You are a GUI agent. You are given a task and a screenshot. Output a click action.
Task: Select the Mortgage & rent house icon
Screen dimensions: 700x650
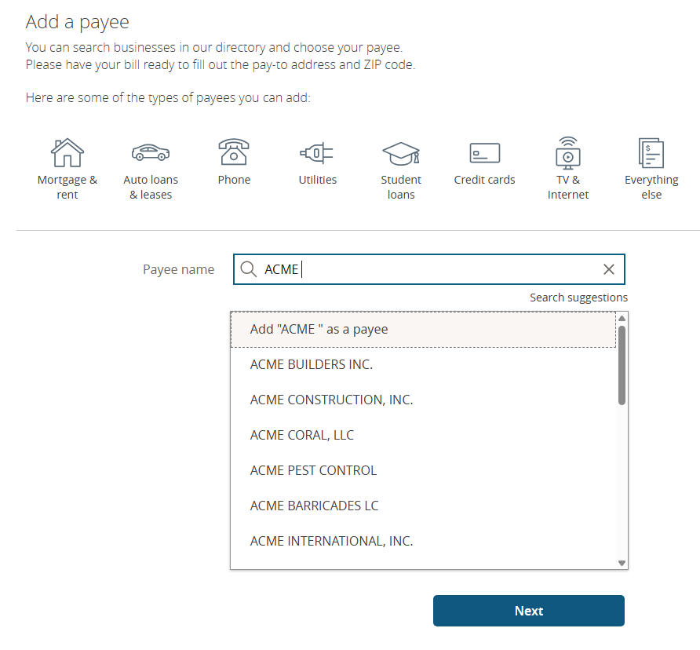click(x=67, y=152)
